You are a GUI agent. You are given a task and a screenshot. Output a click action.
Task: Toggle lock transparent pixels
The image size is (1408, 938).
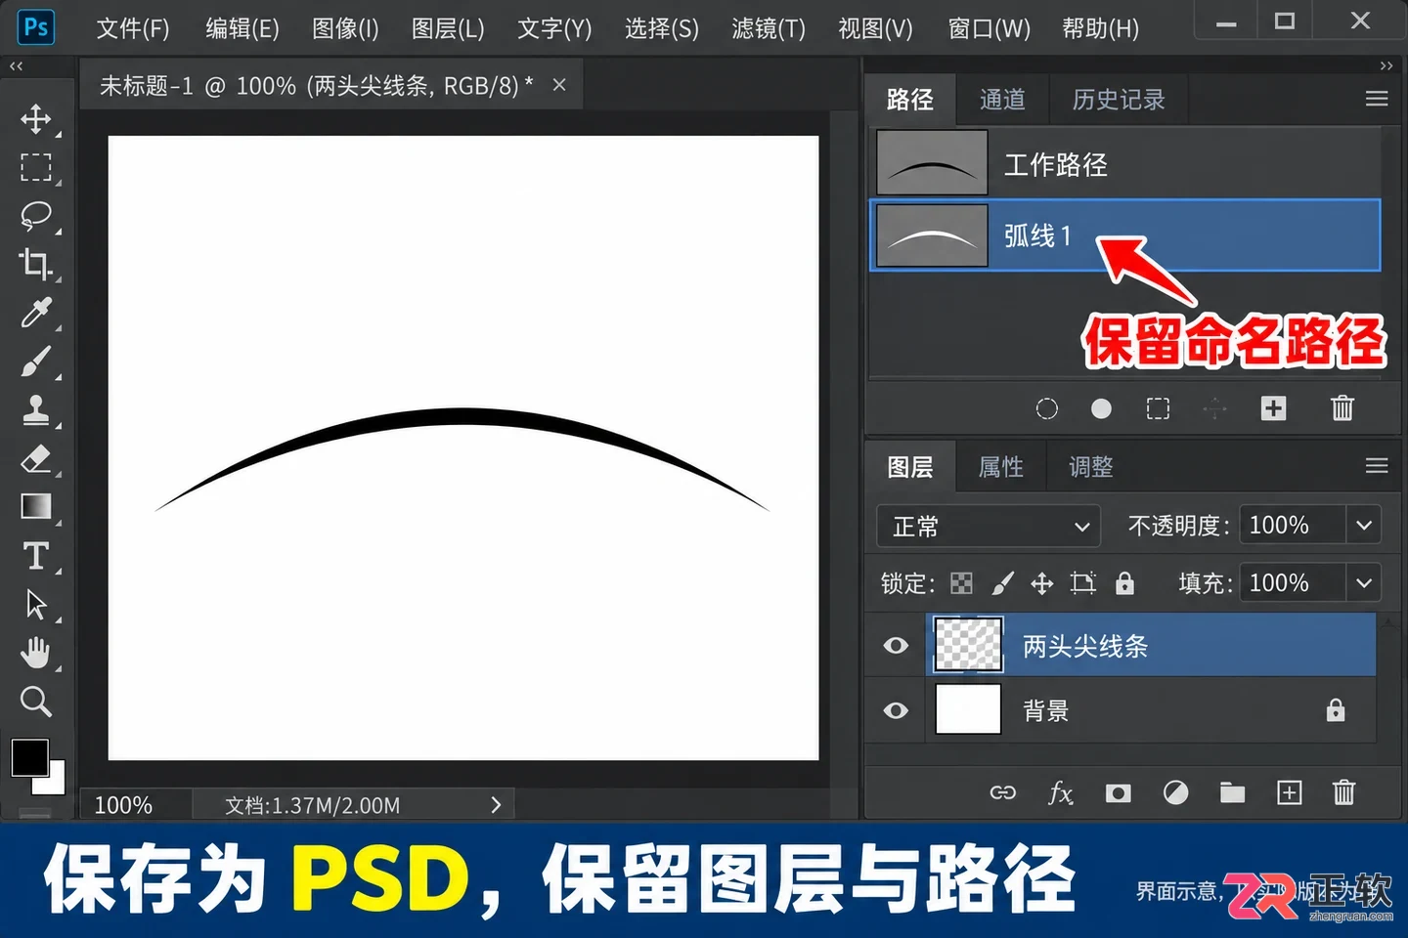(x=962, y=583)
